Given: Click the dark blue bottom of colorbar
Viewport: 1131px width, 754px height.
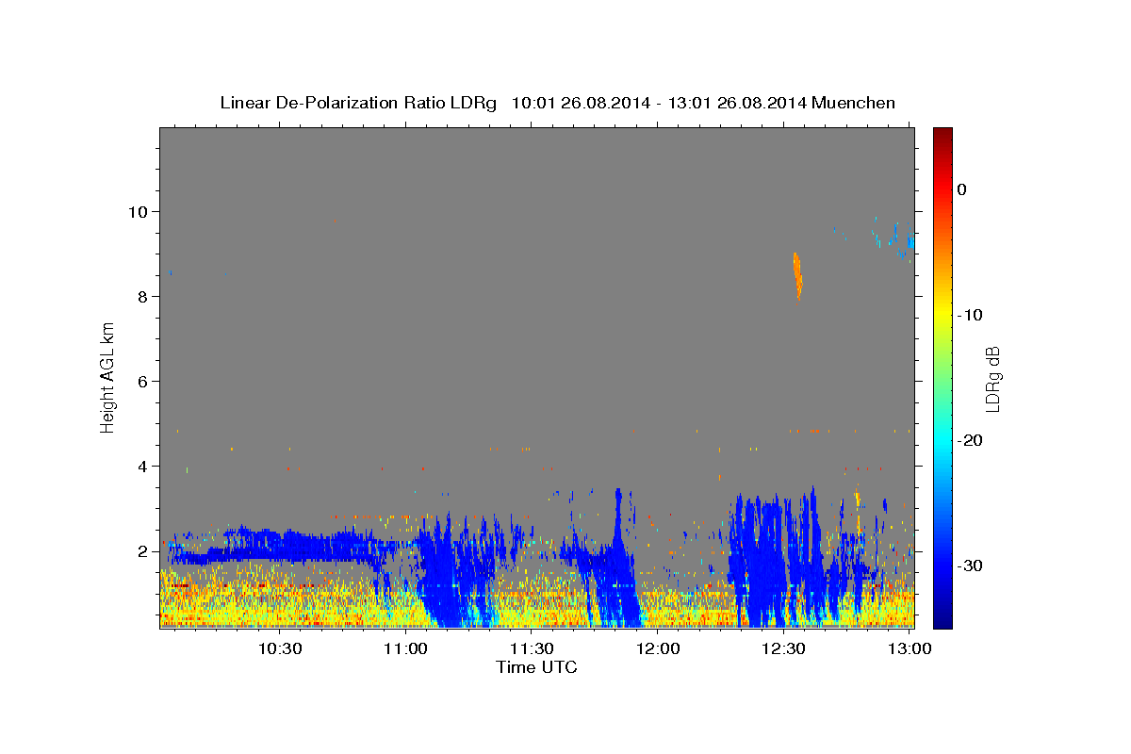Looking at the screenshot, I should [x=942, y=617].
